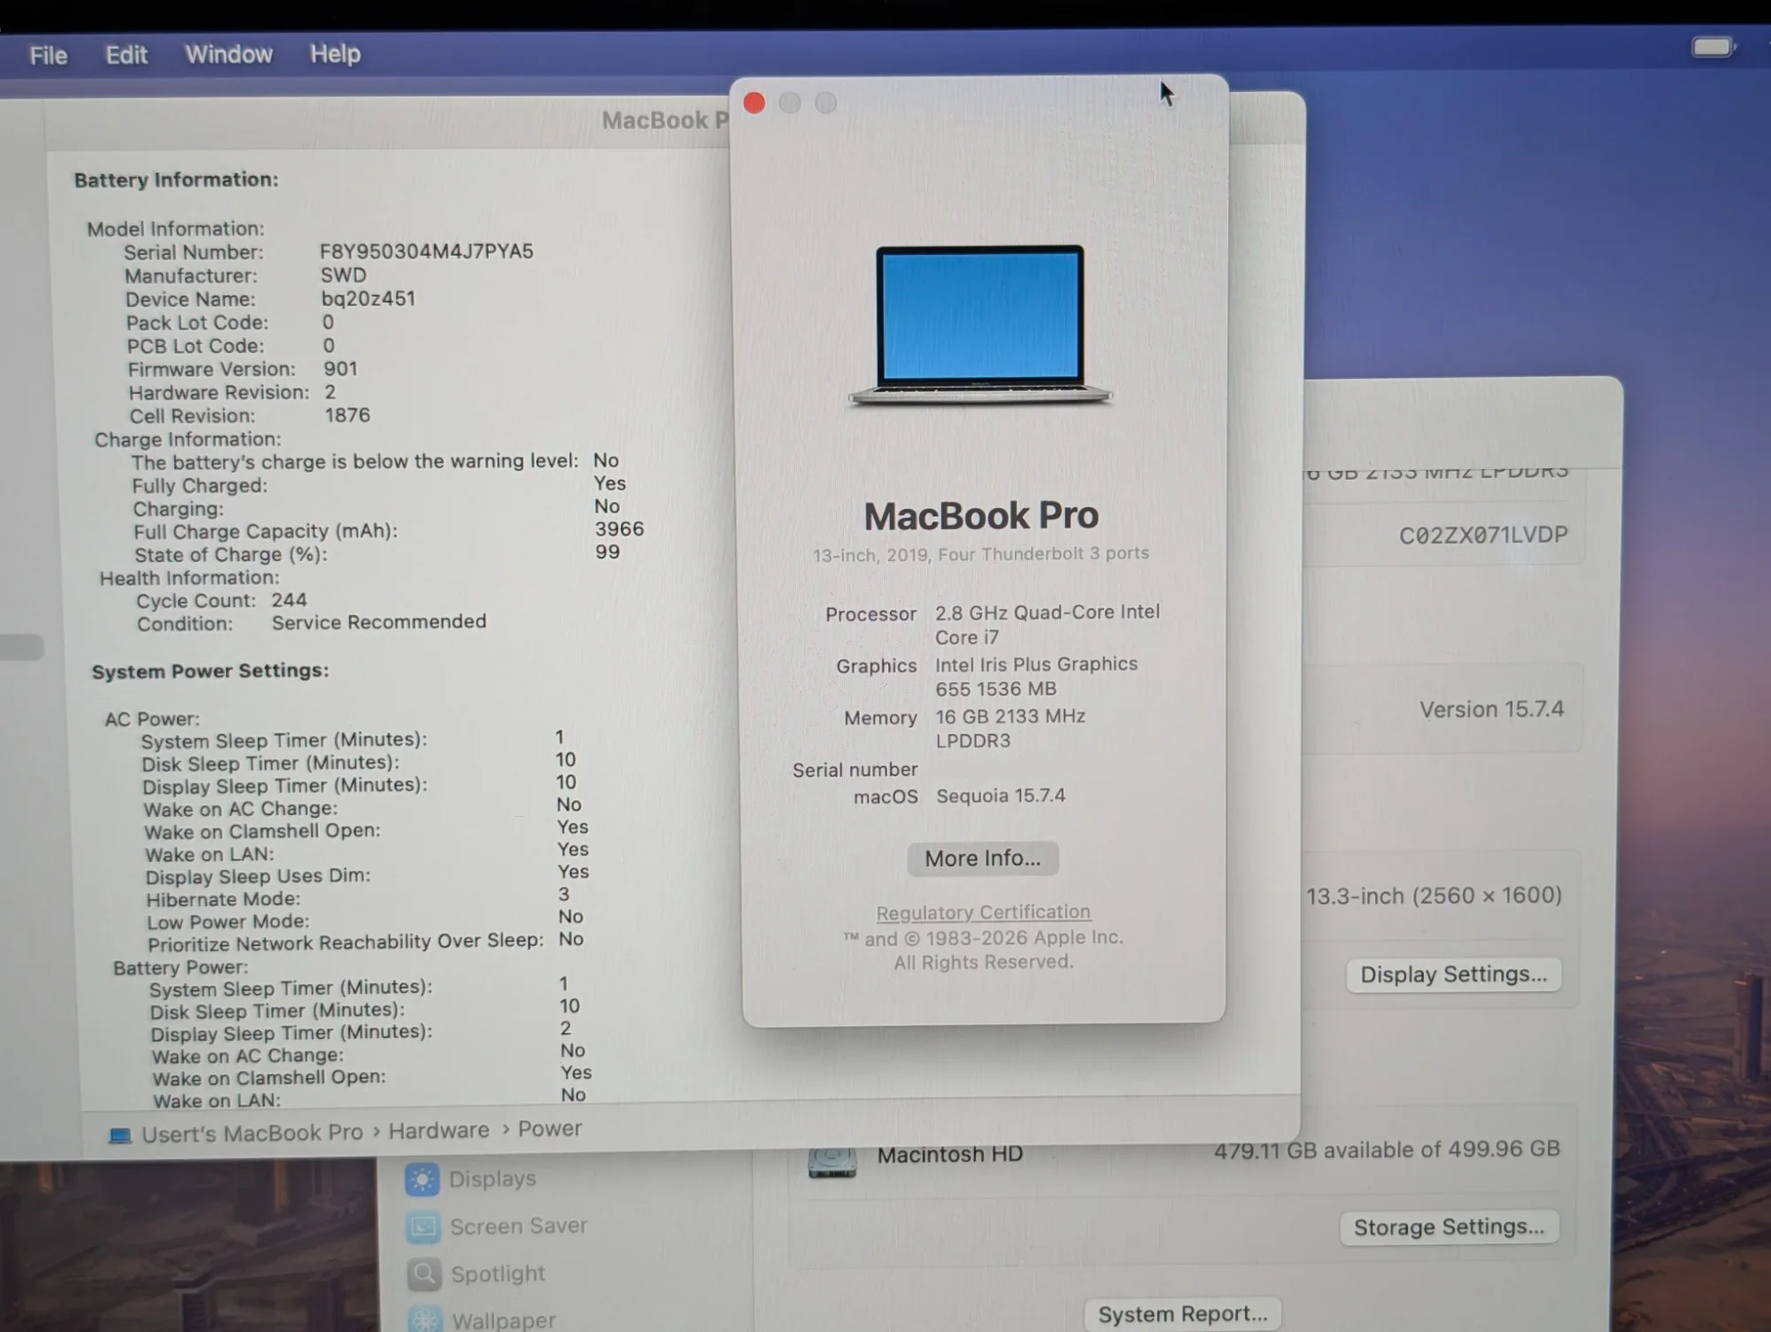Open the Edit menu

point(126,55)
